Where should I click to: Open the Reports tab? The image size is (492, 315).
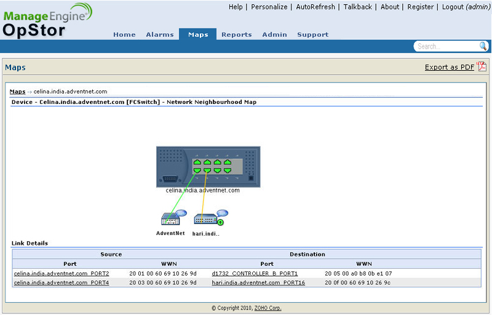point(237,35)
